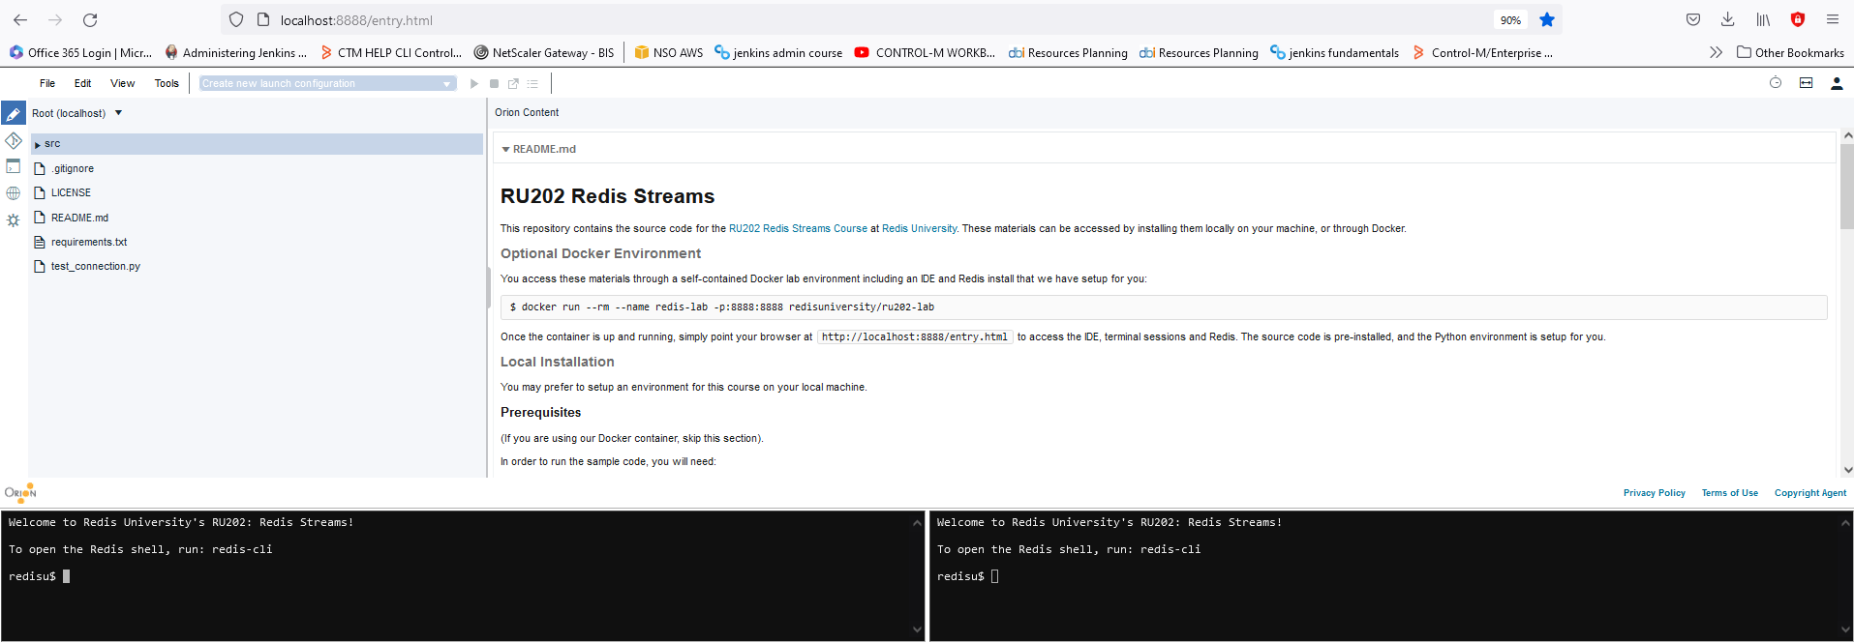Viewport: 1854px width, 643px height.
Task: Open Root (localhost) dropdown arrow
Action: 119,113
